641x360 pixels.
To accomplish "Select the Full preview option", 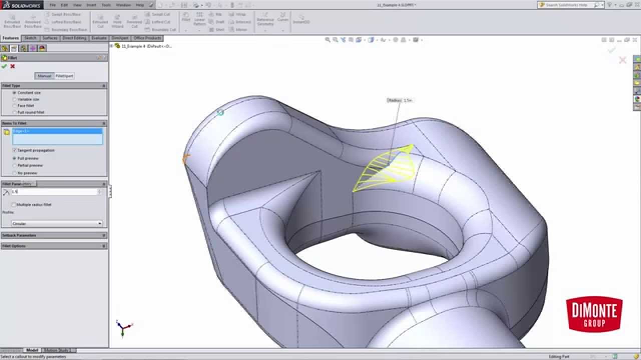I will point(26,158).
